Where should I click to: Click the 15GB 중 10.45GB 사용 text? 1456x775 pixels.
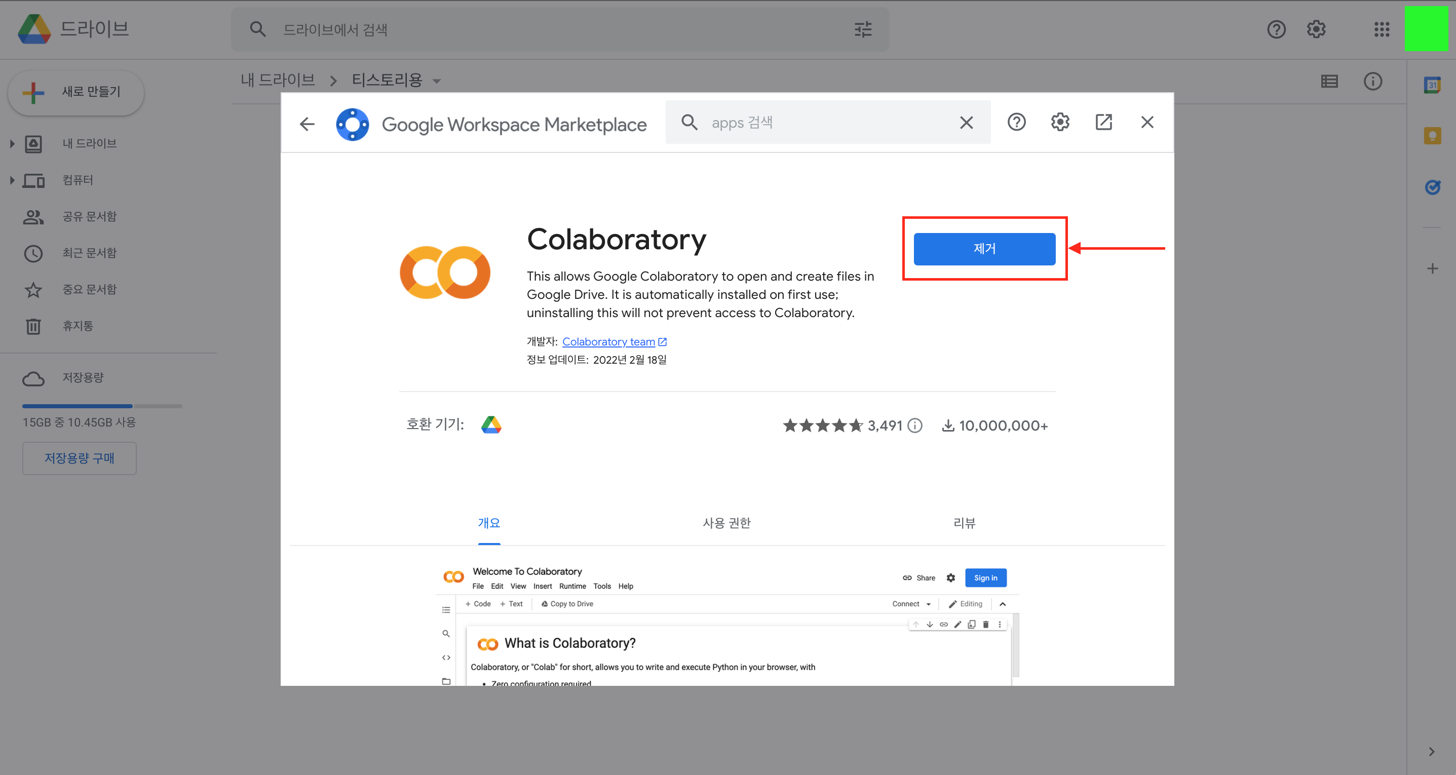[x=79, y=422]
